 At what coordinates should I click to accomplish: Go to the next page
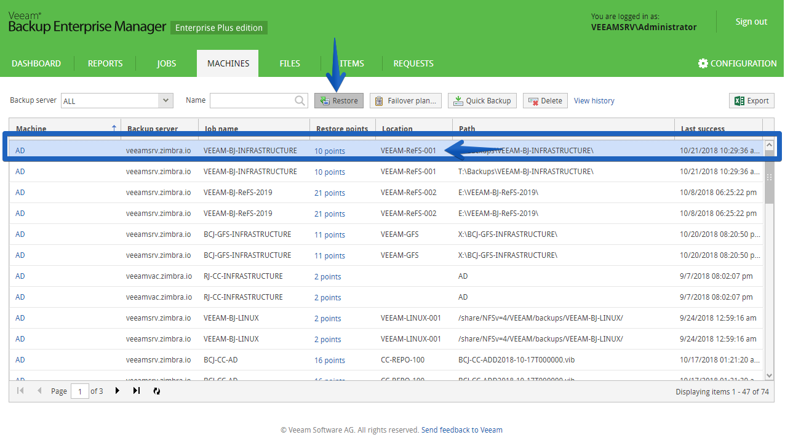click(x=117, y=391)
